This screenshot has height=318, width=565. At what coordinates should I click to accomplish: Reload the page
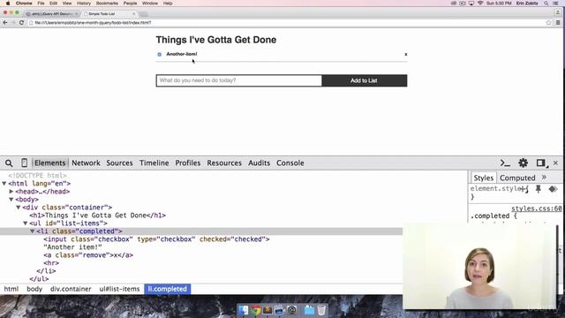[x=21, y=22]
